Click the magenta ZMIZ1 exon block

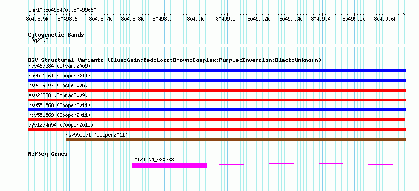169,165
